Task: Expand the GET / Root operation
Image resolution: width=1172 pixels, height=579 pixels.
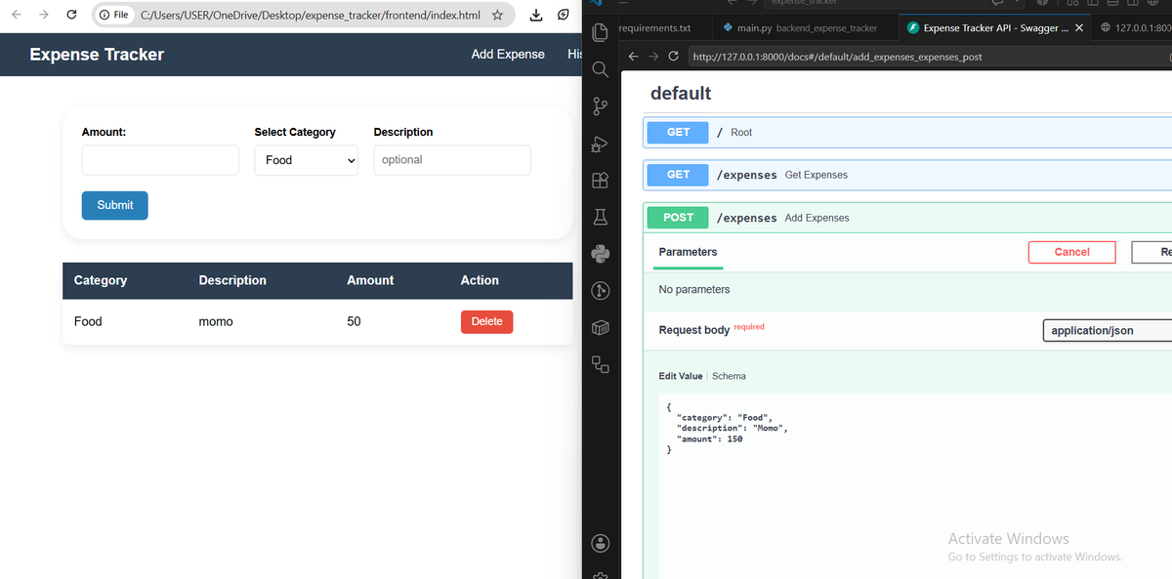Action: pos(908,132)
